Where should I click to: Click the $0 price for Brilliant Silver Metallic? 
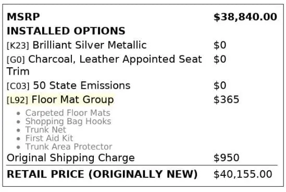[x=220, y=45]
